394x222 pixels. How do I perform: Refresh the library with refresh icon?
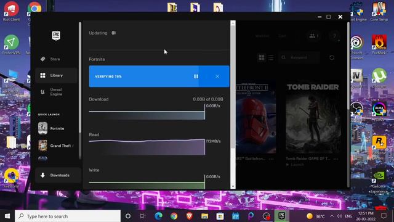tap(332, 57)
